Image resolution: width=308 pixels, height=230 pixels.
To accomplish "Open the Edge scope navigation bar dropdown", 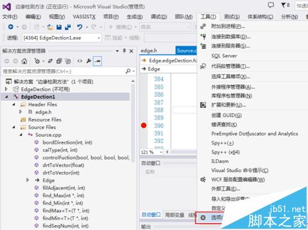I will click(x=168, y=69).
